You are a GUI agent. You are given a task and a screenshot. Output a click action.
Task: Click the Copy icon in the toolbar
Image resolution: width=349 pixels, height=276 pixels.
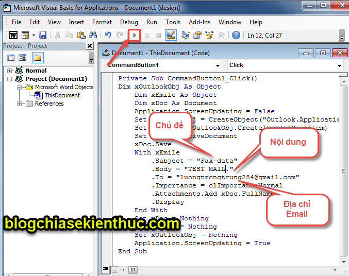[x=69, y=35]
